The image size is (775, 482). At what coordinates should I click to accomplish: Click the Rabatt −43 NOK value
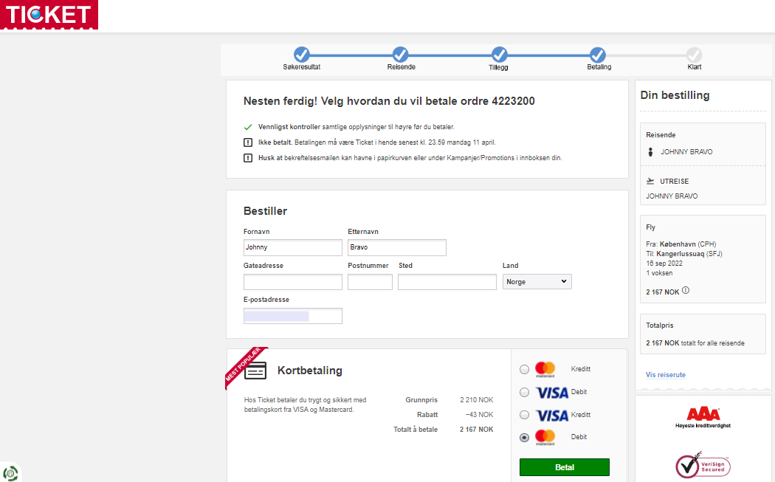tap(480, 415)
